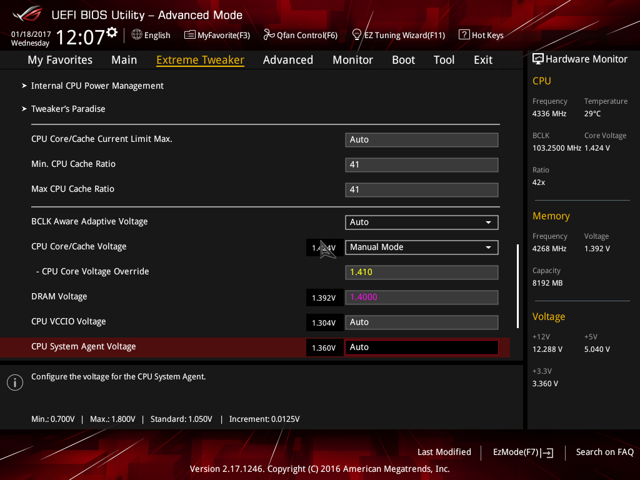Select CPU VCCIO Voltage row label
The width and height of the screenshot is (640, 480).
(x=69, y=322)
